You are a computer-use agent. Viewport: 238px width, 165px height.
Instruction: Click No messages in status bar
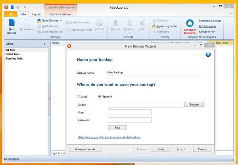[12, 159]
